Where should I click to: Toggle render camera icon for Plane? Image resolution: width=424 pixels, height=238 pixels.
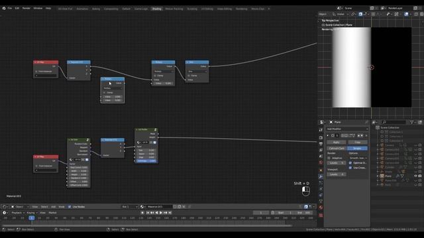tap(420, 176)
